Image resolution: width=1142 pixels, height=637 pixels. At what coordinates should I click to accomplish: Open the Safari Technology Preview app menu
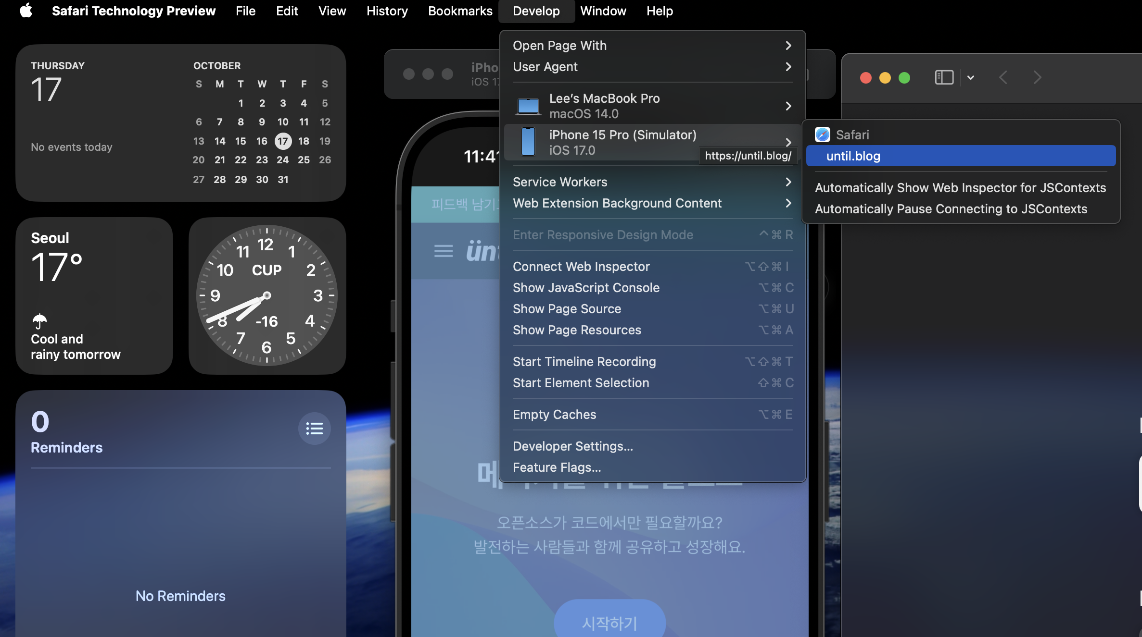pos(133,11)
